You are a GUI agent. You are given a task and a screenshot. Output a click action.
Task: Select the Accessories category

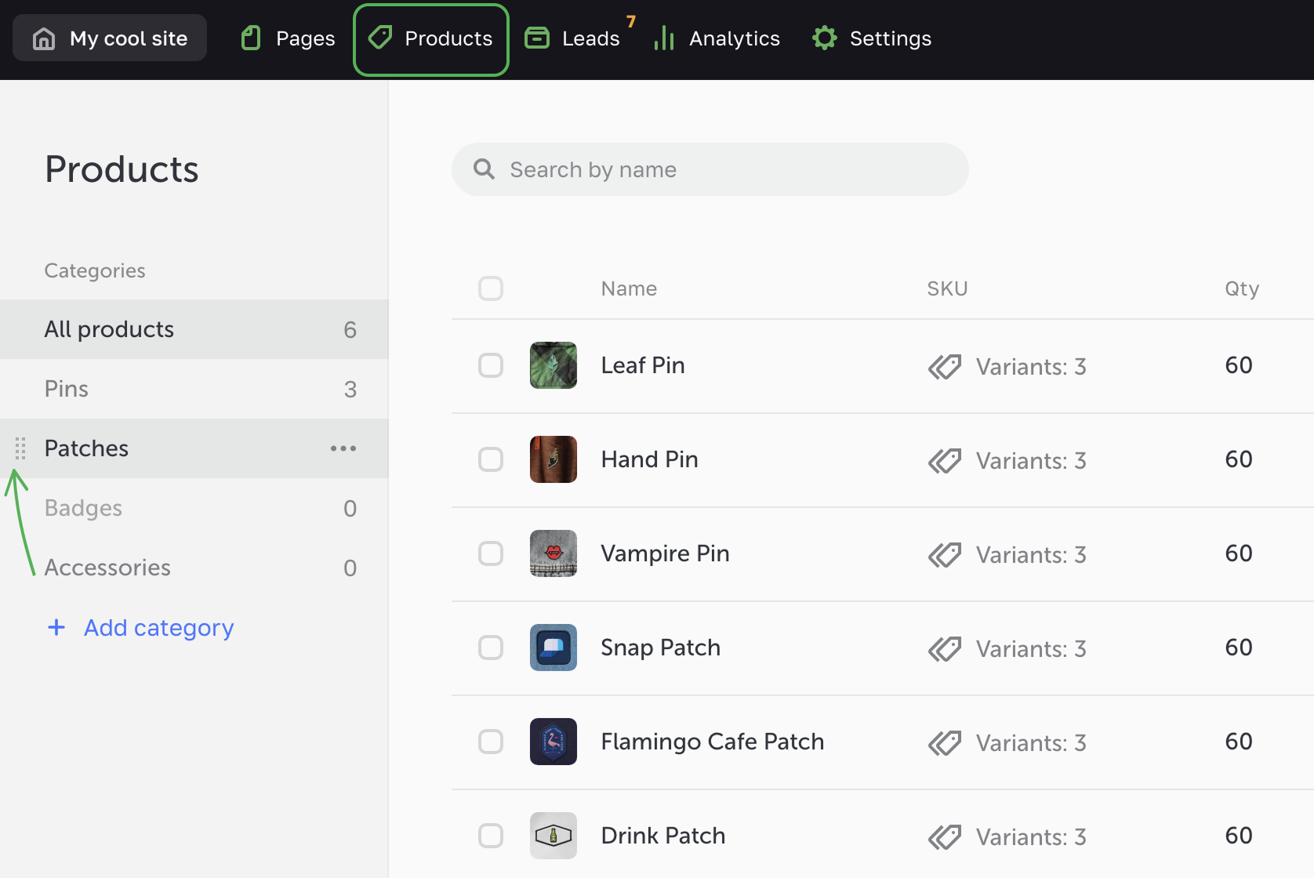click(x=107, y=568)
